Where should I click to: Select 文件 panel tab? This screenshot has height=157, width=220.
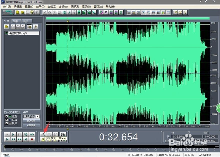click(x=6, y=21)
